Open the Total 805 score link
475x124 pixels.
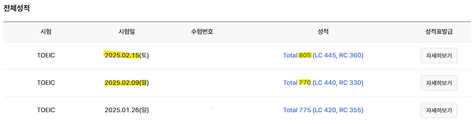pos(323,55)
